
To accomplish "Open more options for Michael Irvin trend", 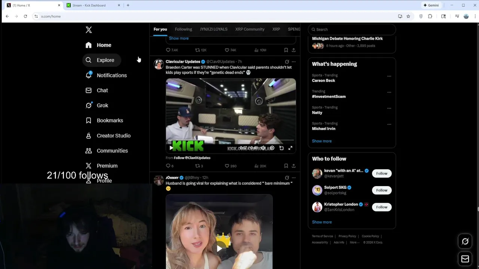I will coord(389,124).
